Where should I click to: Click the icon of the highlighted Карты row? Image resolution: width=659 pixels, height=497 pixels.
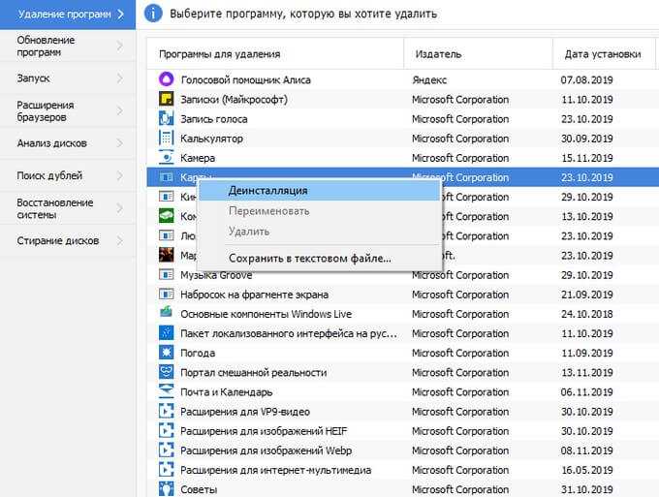pyautogui.click(x=166, y=177)
